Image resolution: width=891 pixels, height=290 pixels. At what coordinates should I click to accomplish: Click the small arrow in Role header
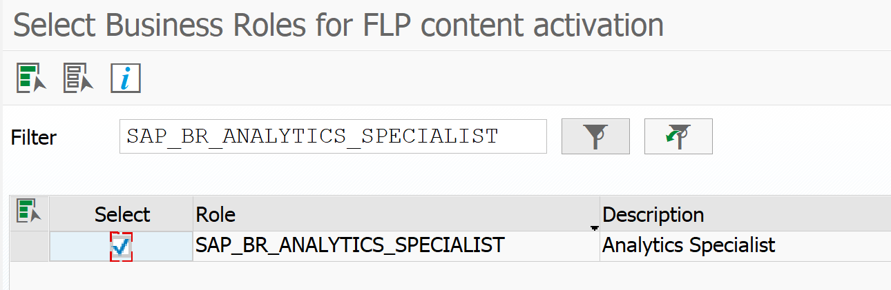click(593, 227)
